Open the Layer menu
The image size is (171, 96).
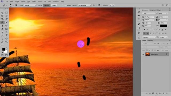[23, 2]
